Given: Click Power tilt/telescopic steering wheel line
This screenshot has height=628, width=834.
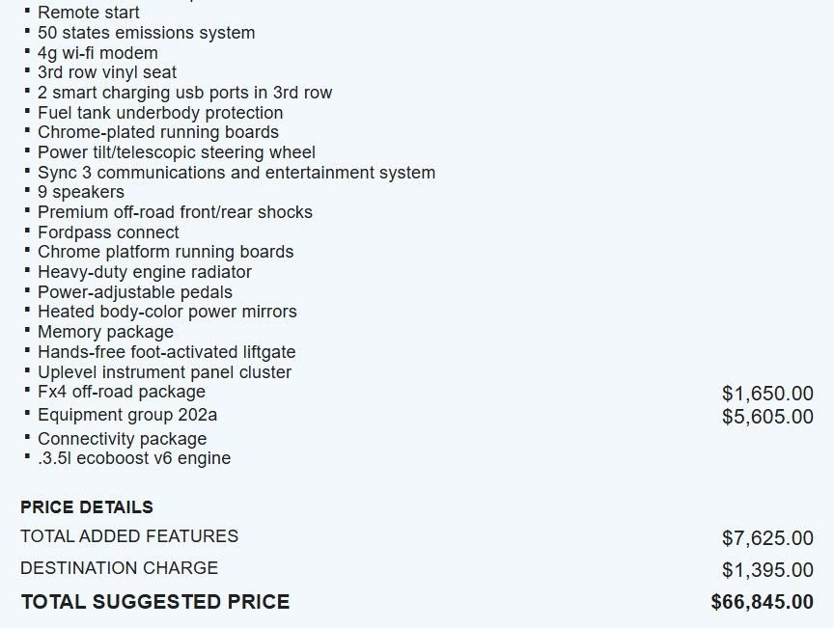Looking at the screenshot, I should [177, 152].
